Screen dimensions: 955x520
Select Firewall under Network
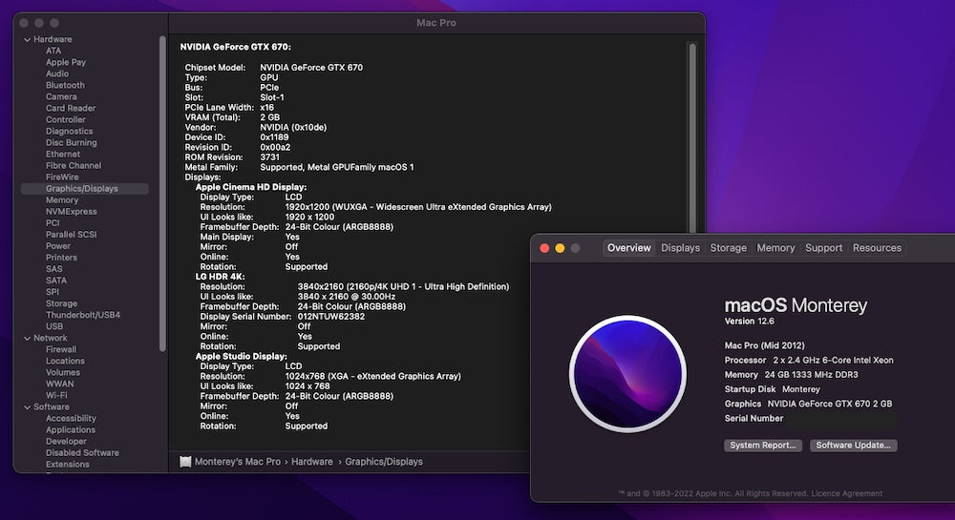(61, 350)
